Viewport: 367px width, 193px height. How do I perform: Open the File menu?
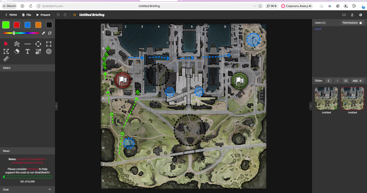(26, 15)
